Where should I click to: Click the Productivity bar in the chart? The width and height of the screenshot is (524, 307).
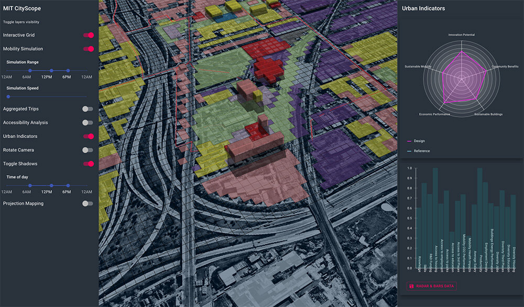click(479, 210)
